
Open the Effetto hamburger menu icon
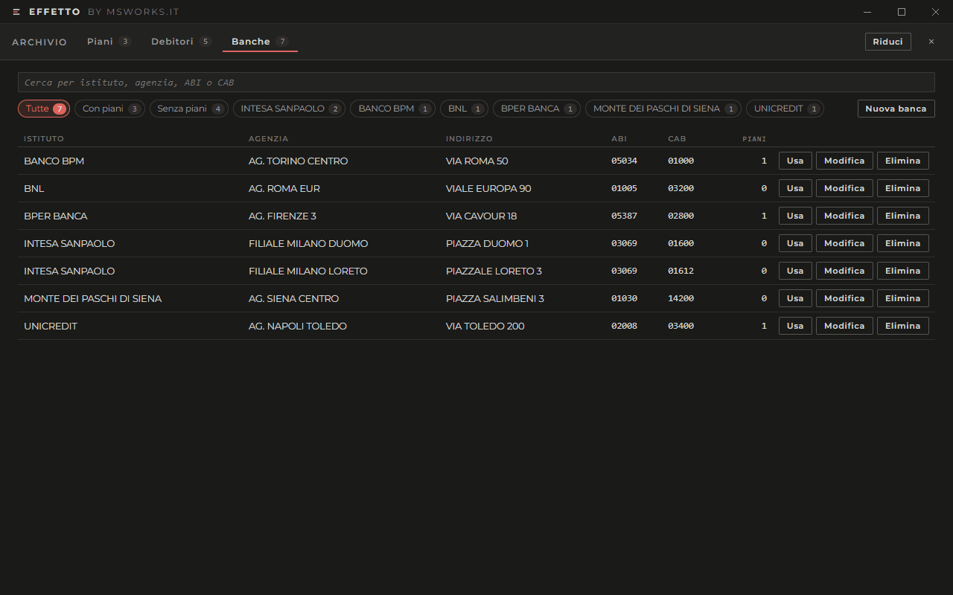tap(16, 12)
